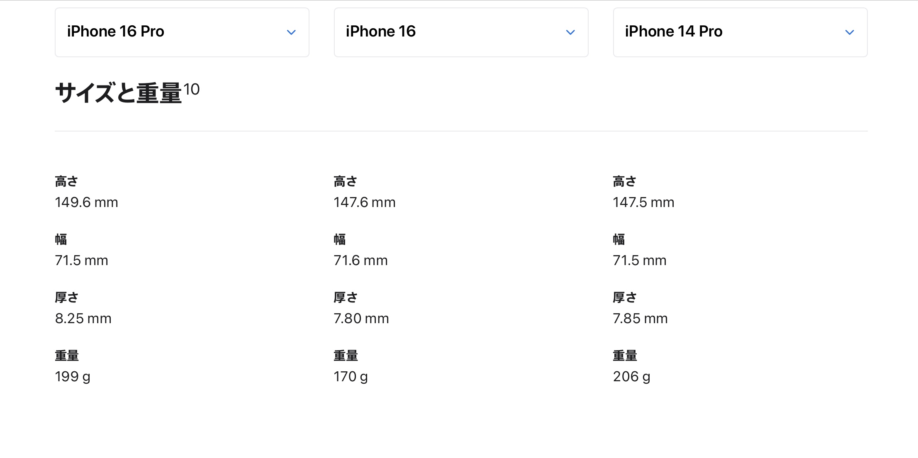Open the iPhone 14 Pro model dropdown
The height and width of the screenshot is (458, 918).
pos(740,32)
